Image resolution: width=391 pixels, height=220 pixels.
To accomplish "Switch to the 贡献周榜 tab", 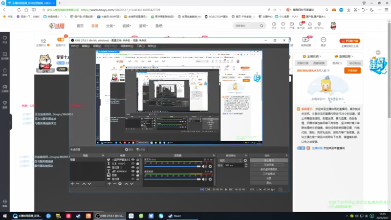I will pyautogui.click(x=319, y=63).
